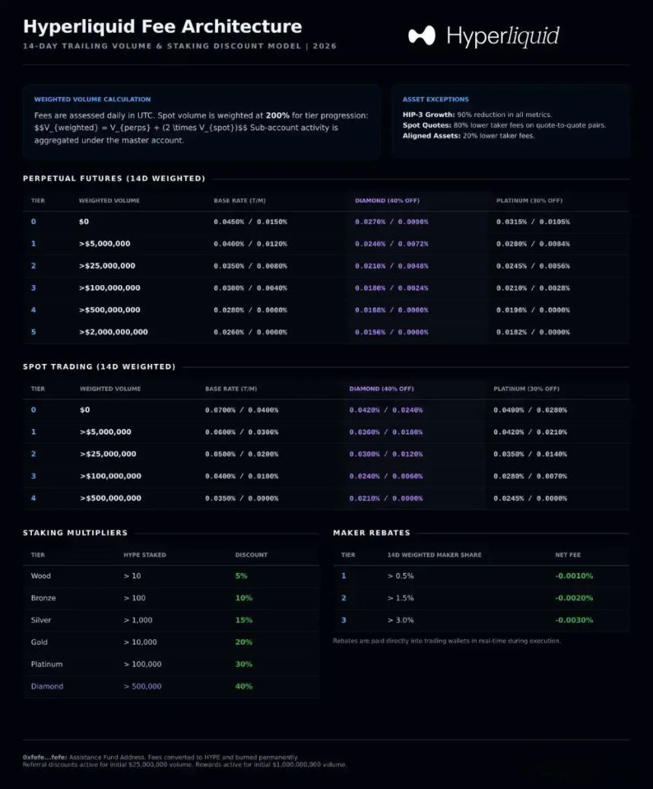The width and height of the screenshot is (653, 789).
Task: Click the Hyperliquid Fee Architecture title
Action: pyautogui.click(x=162, y=27)
